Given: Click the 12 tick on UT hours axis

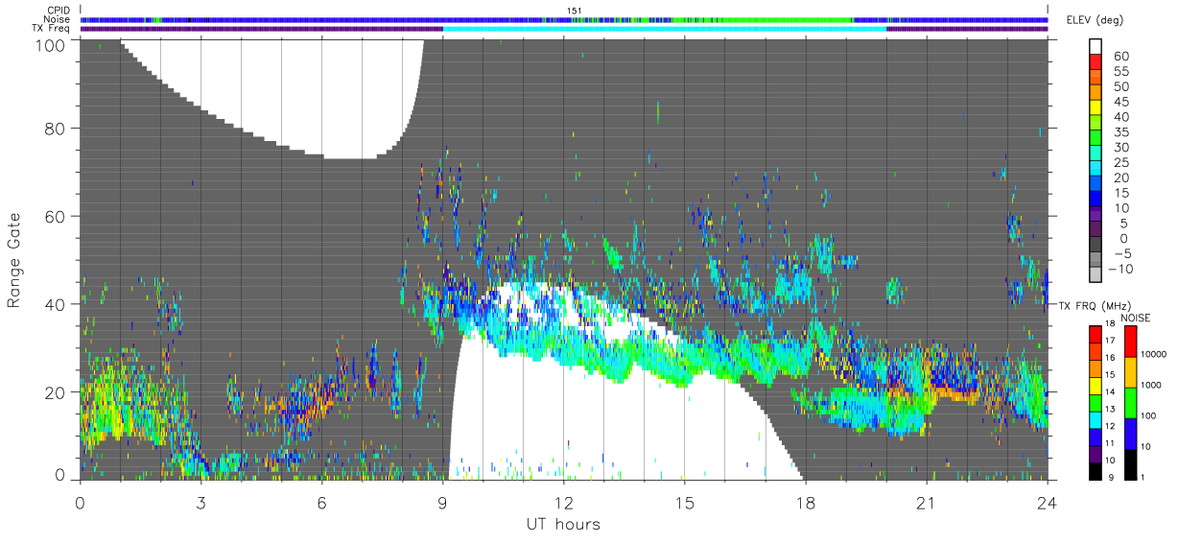Looking at the screenshot, I should point(563,502).
